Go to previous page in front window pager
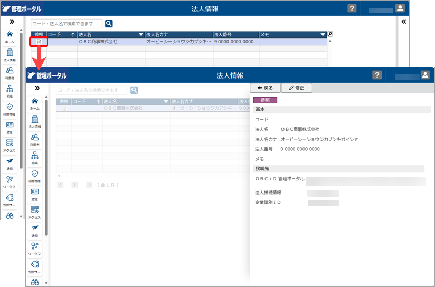 (60, 185)
